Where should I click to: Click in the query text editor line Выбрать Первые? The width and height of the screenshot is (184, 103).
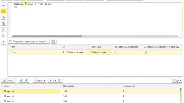pyautogui.click(x=32, y=4)
